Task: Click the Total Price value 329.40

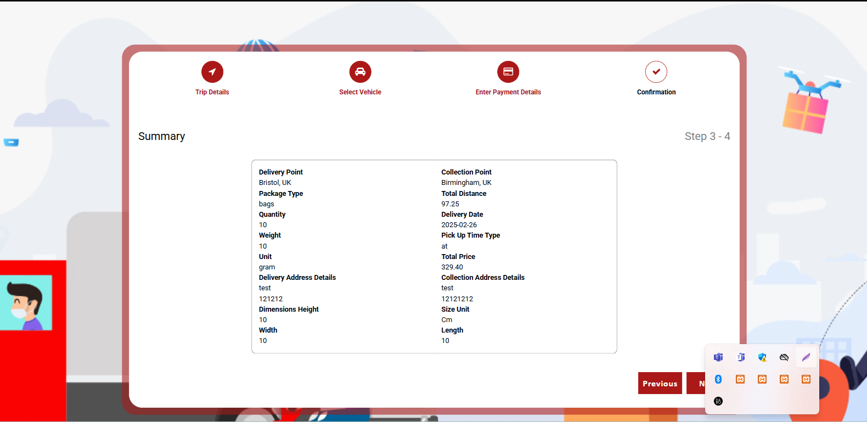Action: [x=452, y=267]
